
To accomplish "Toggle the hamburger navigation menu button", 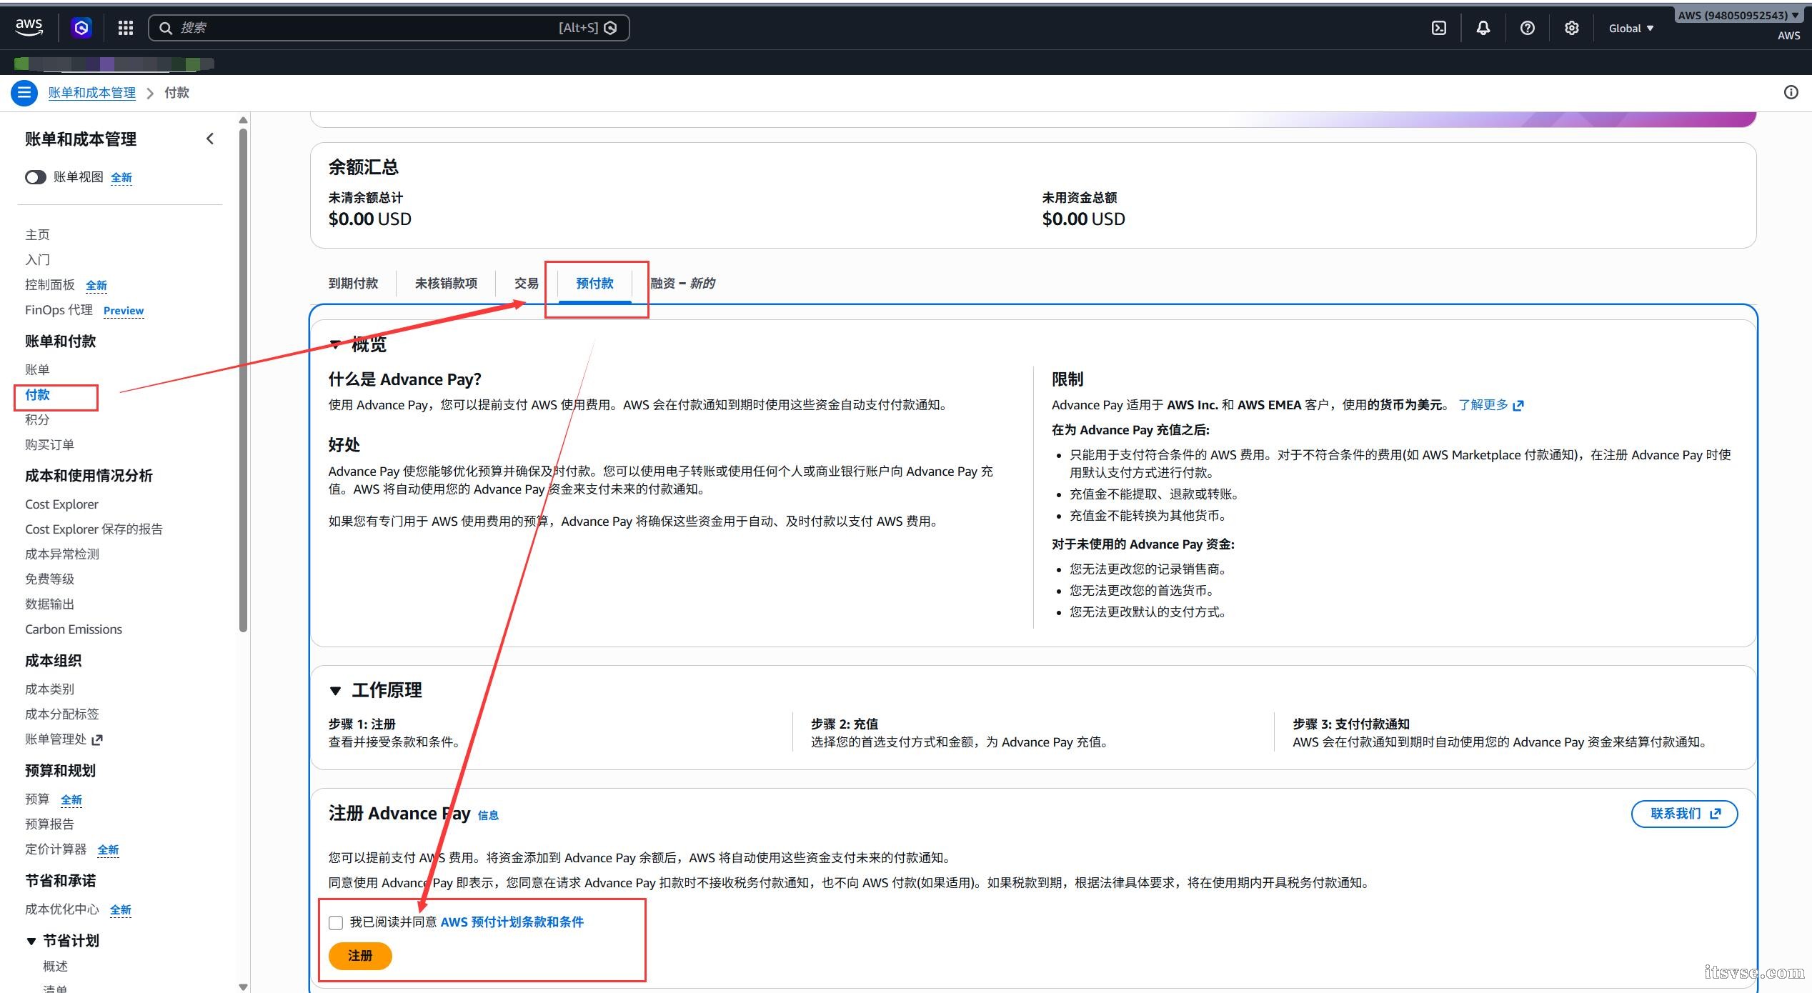I will point(24,93).
